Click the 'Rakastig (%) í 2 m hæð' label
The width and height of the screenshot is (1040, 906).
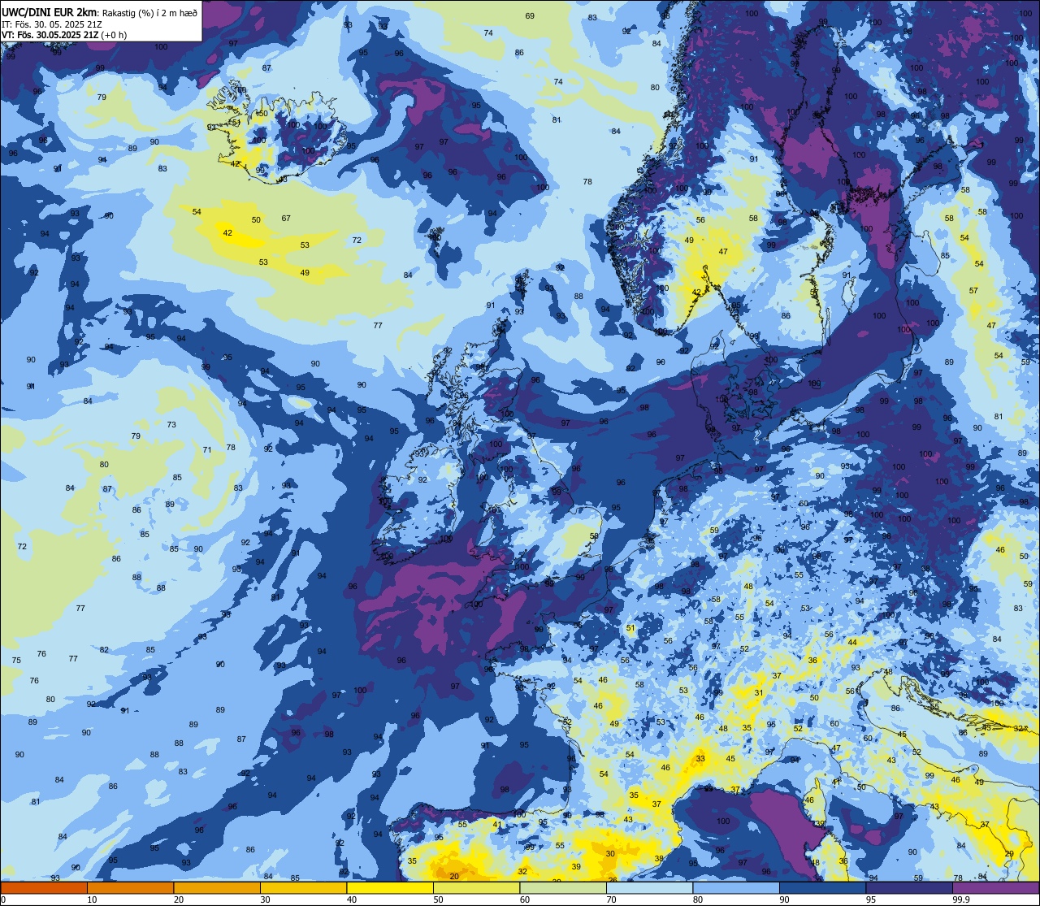tap(149, 12)
